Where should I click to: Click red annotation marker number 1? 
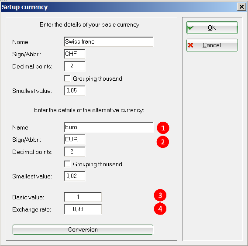coord(163,128)
